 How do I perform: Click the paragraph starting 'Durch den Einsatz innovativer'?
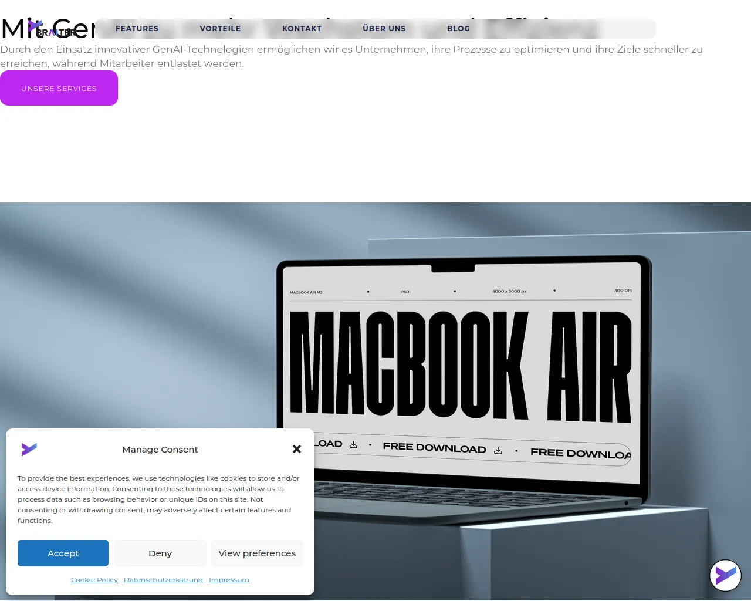click(x=351, y=56)
